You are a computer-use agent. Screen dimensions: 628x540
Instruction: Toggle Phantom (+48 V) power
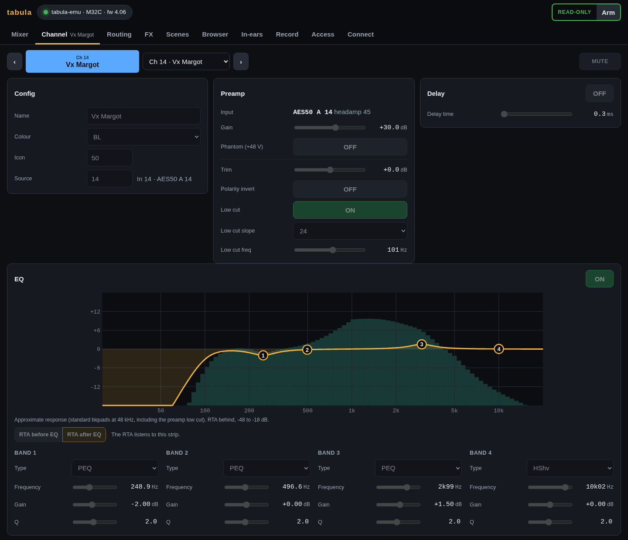[350, 147]
